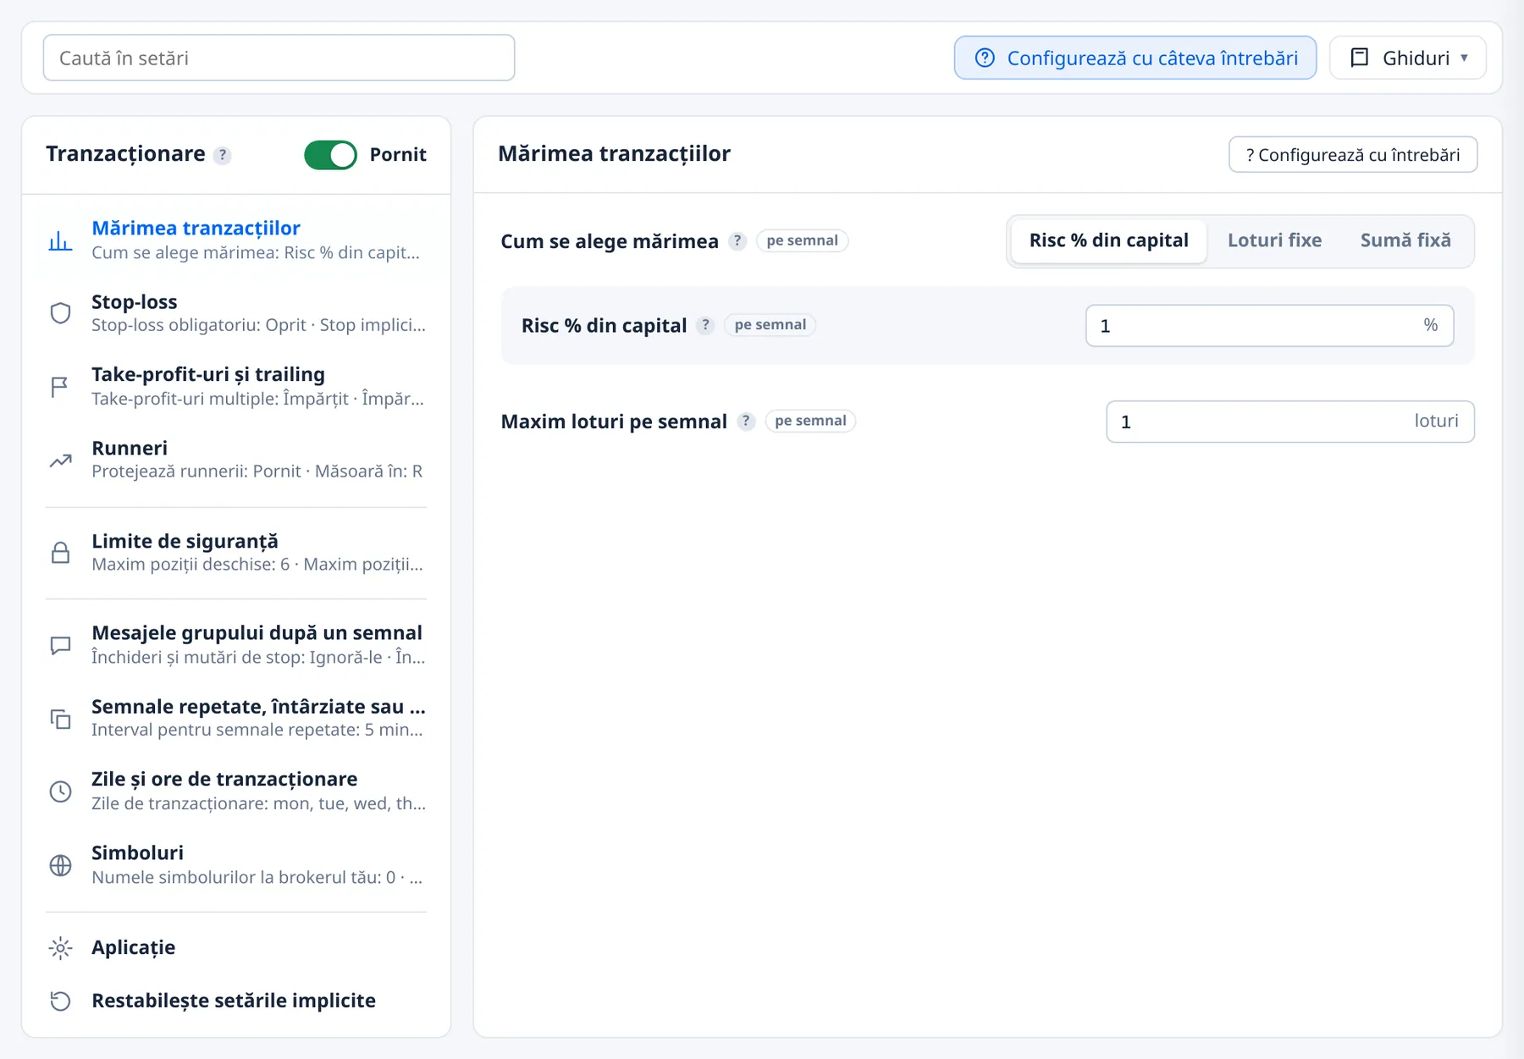Go to the Runneri section
The height and width of the screenshot is (1059, 1524).
236,461
